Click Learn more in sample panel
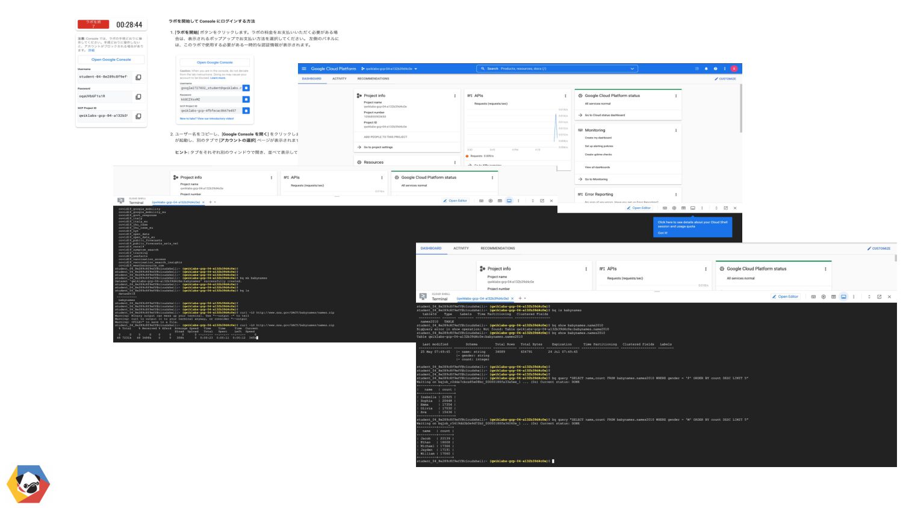This screenshot has height=508, width=903. (x=218, y=78)
